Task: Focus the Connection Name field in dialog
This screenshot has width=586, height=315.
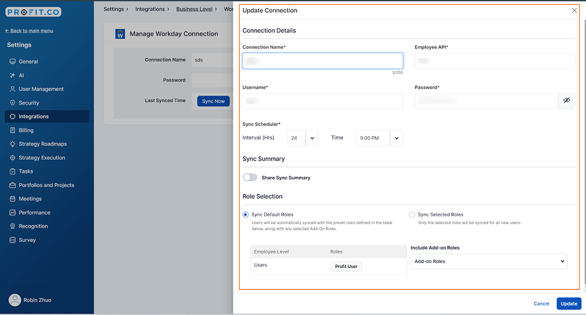Action: coord(322,61)
